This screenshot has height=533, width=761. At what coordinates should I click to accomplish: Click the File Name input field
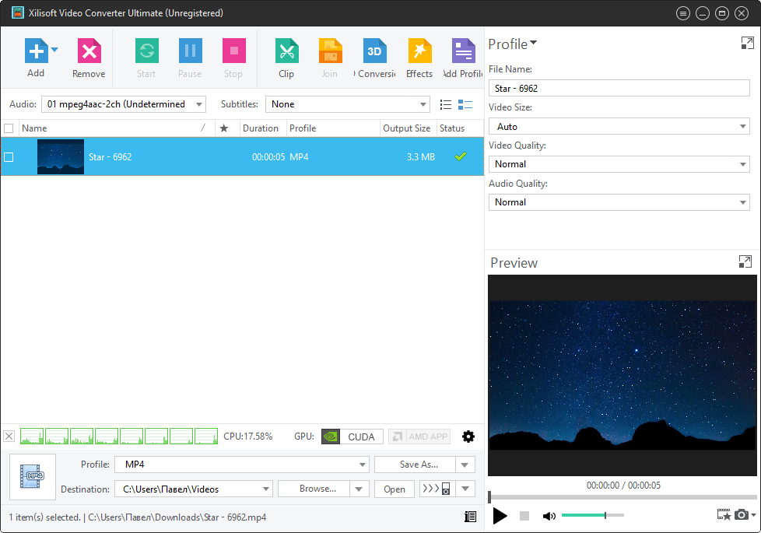coord(619,89)
